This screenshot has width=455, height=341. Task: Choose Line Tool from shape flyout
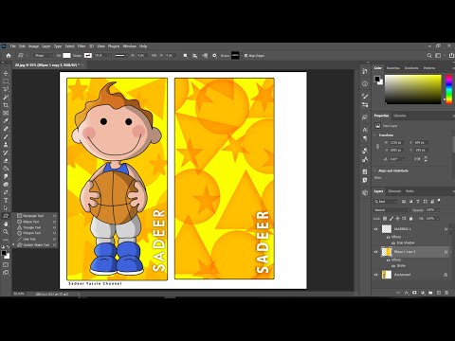pyautogui.click(x=29, y=239)
